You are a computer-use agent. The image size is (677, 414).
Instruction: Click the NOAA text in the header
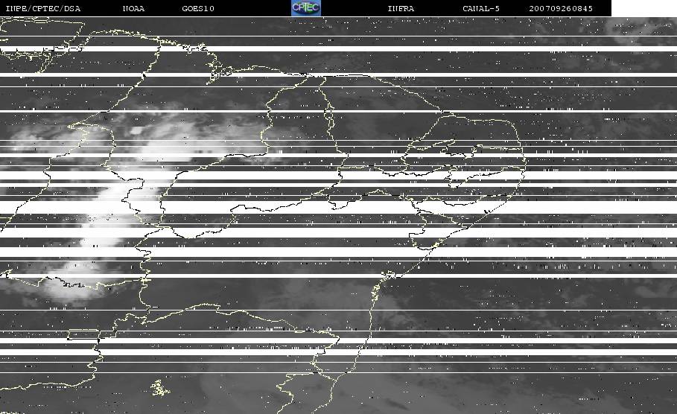tap(133, 9)
